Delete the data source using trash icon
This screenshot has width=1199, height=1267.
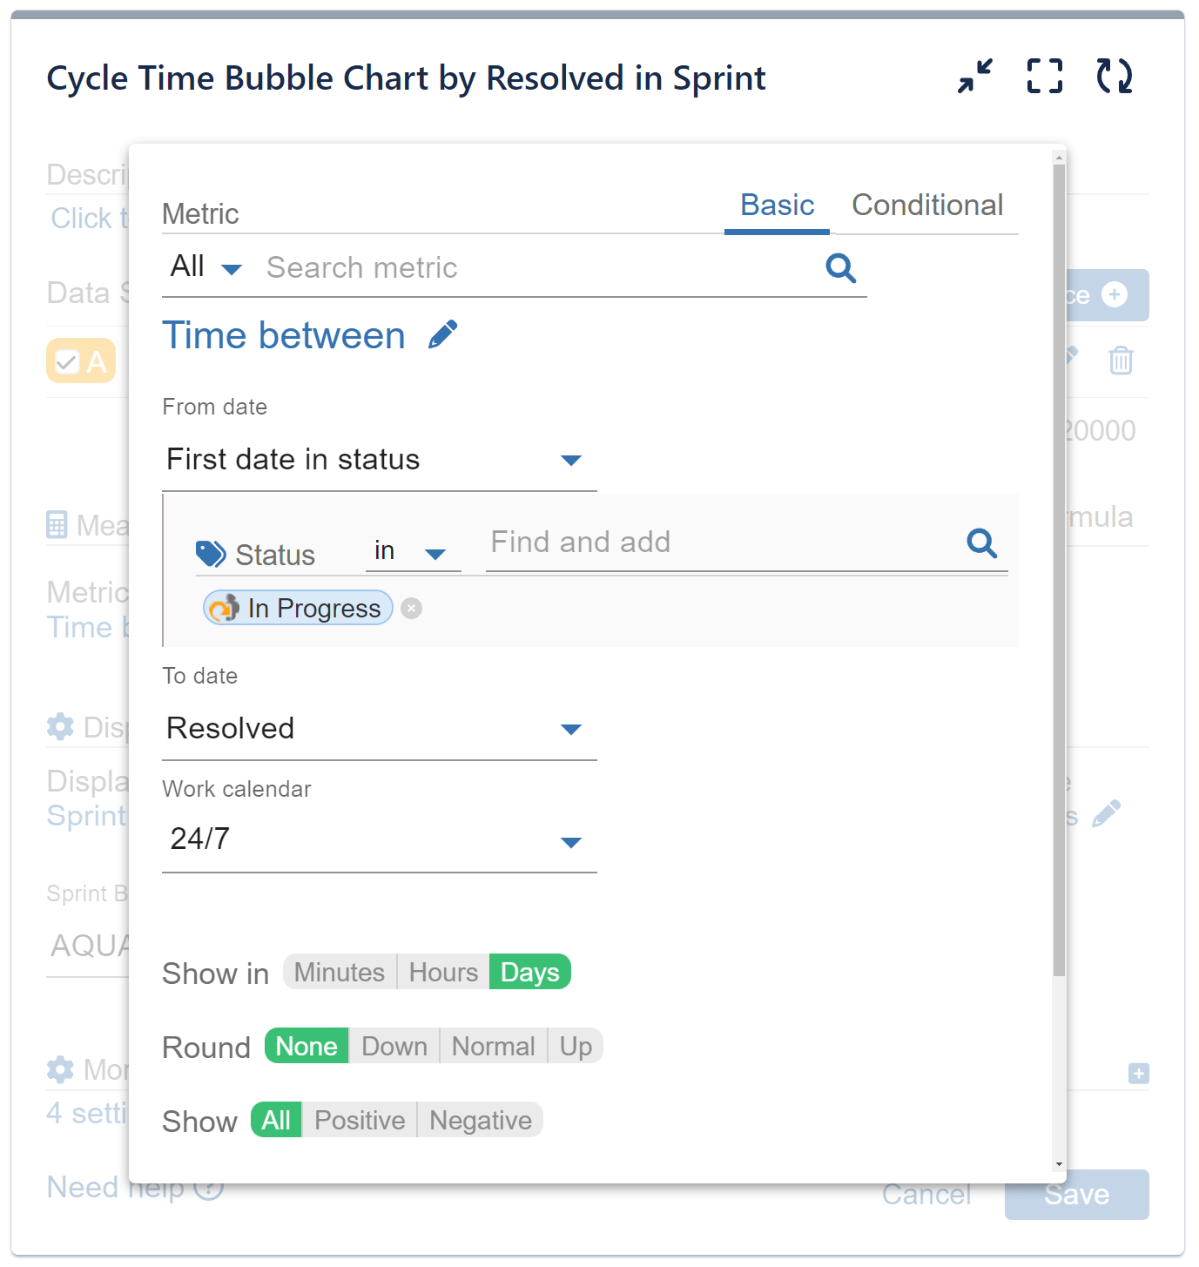point(1121,361)
